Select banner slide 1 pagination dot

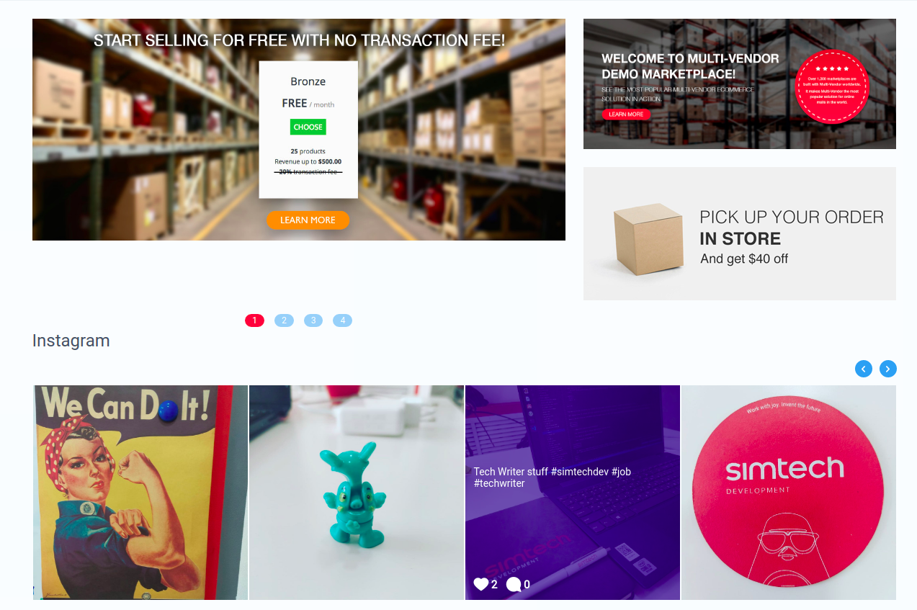[255, 320]
